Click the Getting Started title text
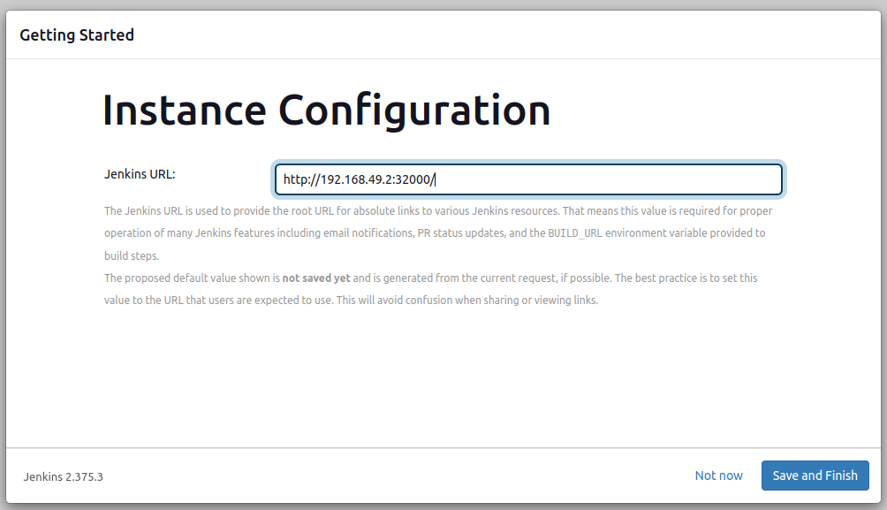 coord(77,35)
